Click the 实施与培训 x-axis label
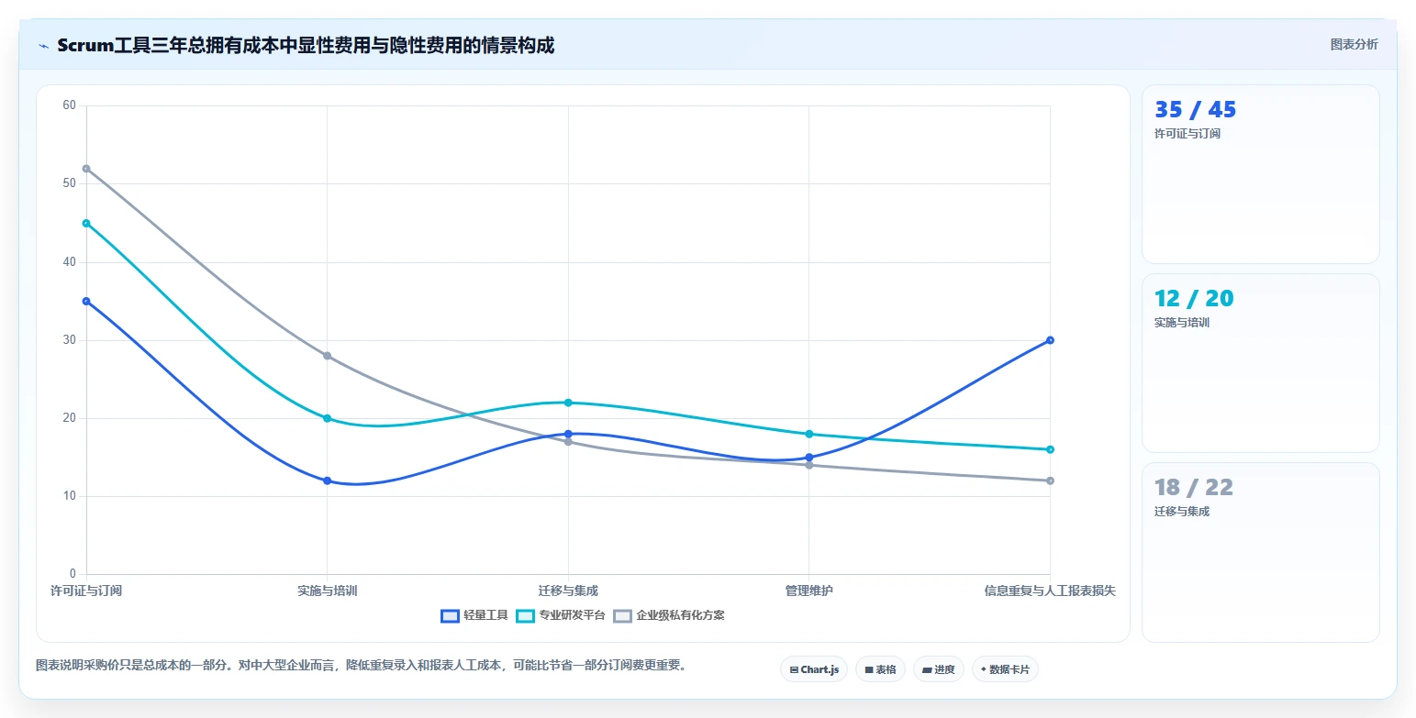1416x718 pixels. pos(327,591)
